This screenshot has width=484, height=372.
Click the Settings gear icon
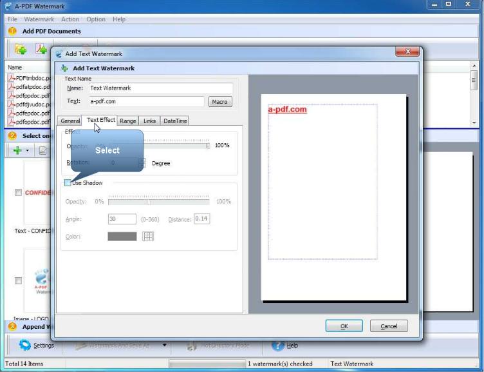[x=24, y=345]
